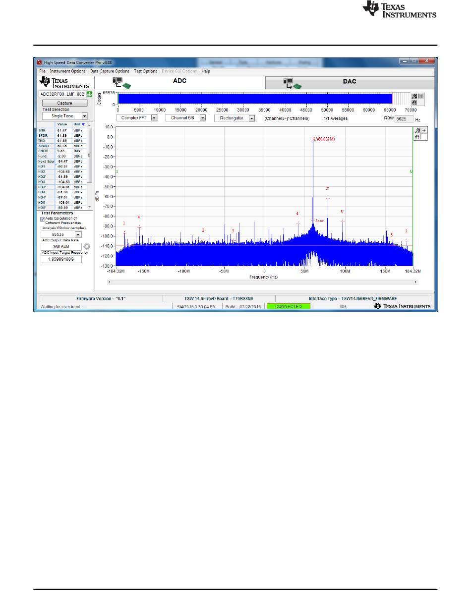Screen dimensions: 471x615
Task: Select the pan hand tool in the FFT plot palette
Action: 417,136
